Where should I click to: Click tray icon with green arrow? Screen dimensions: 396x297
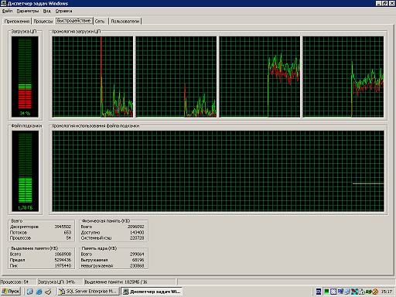pyautogui.click(x=362, y=292)
